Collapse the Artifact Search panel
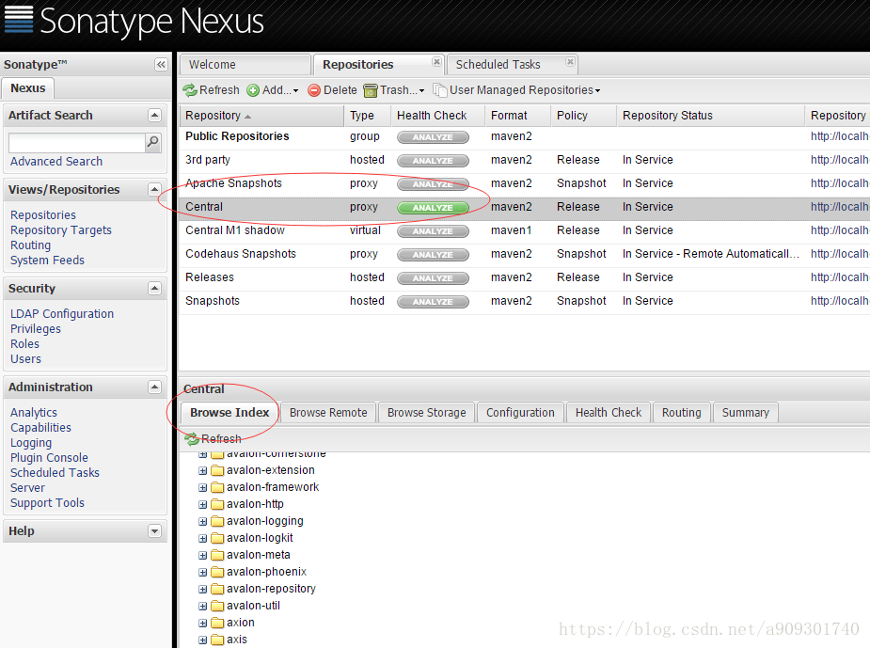 pos(154,115)
